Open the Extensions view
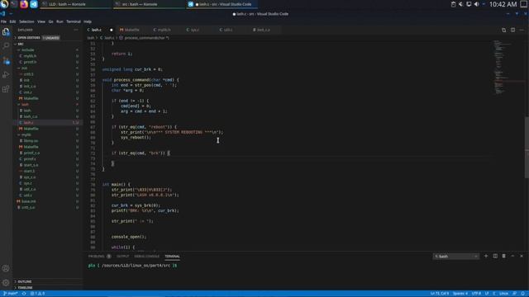The width and height of the screenshot is (529, 297). tap(6, 89)
